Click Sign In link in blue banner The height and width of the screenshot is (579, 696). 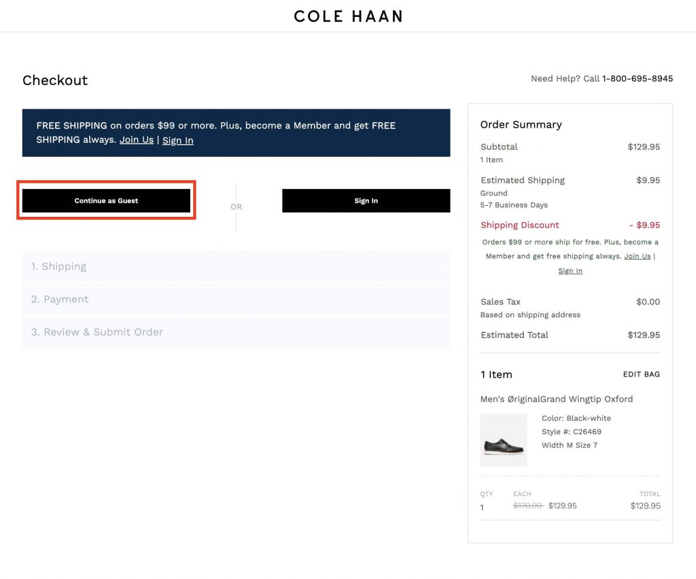coord(177,141)
